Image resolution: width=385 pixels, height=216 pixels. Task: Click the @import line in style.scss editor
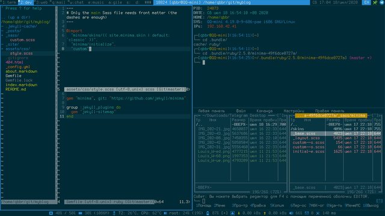coord(74,31)
